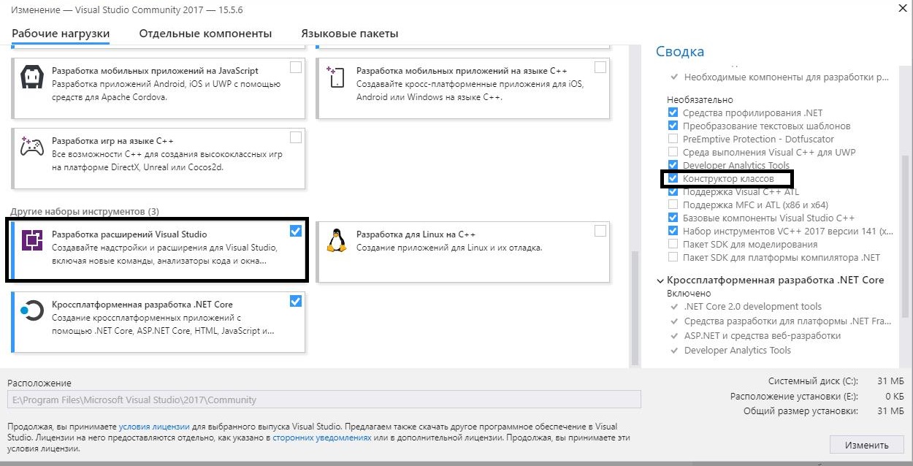This screenshot has height=466, width=913.
Task: Collapse Кроссплатформенная разработка .NET Core section
Action: coord(660,280)
